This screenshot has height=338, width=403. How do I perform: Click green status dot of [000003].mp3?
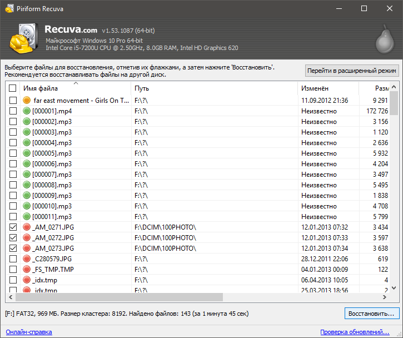(x=27, y=132)
